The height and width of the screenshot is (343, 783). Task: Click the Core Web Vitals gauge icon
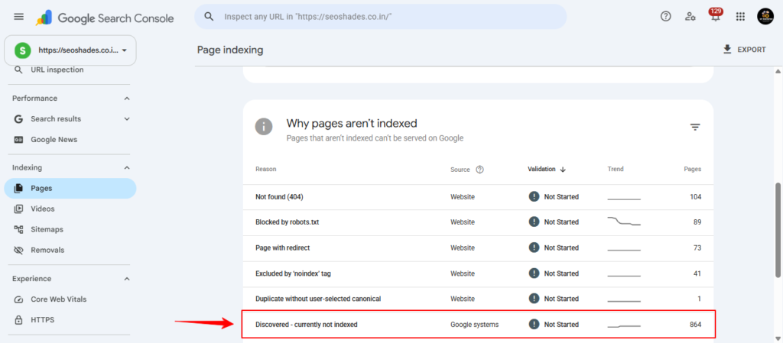click(18, 299)
